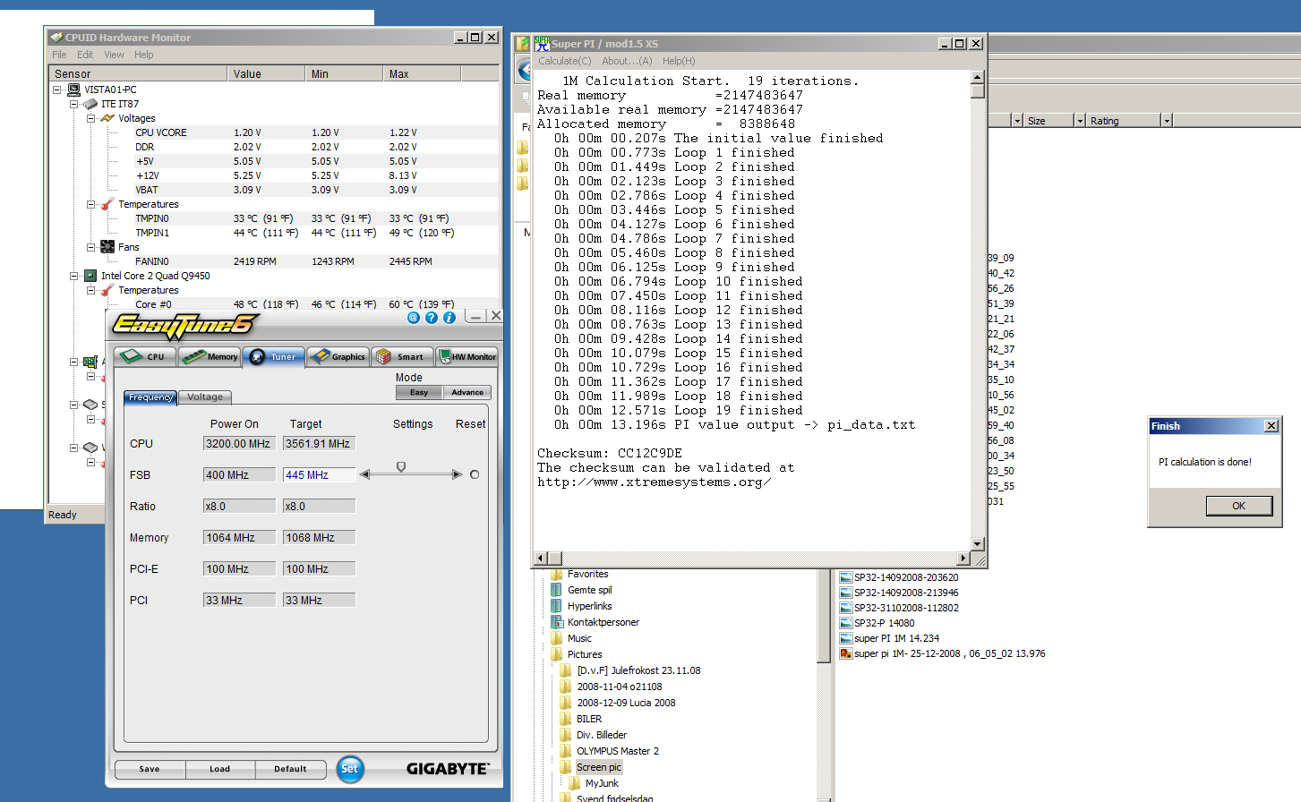Viewport: 1301px width, 802px height.
Task: Click the CPUID Hardware Monitor title icon
Action: (56, 37)
